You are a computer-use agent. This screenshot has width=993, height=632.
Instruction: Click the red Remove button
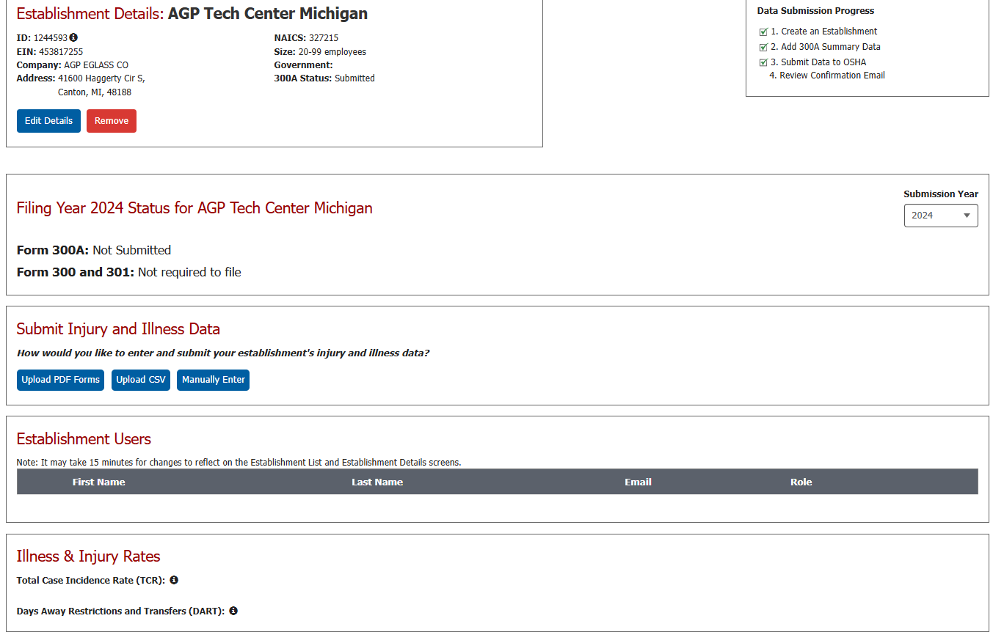pyautogui.click(x=112, y=121)
